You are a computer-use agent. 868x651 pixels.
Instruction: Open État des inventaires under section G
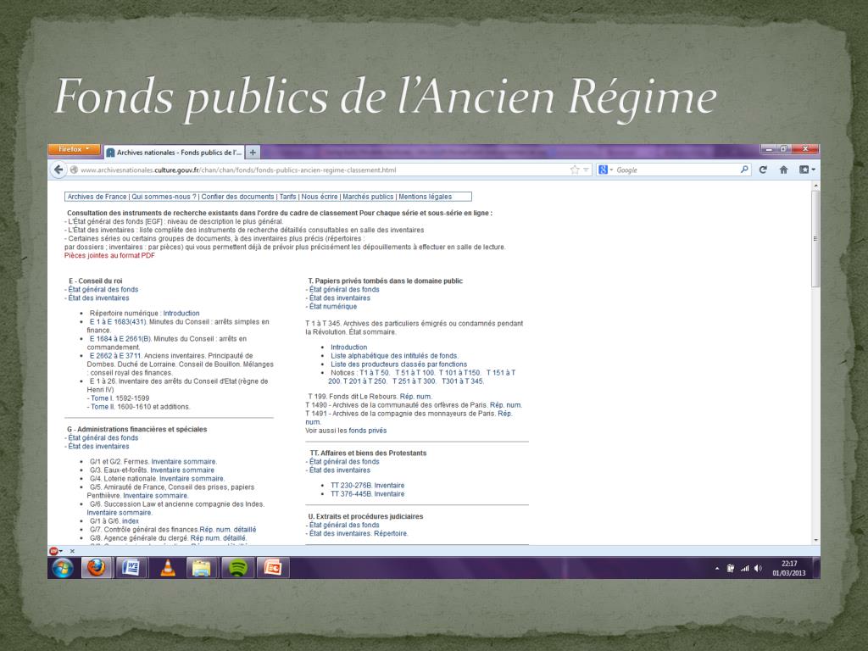click(x=98, y=446)
